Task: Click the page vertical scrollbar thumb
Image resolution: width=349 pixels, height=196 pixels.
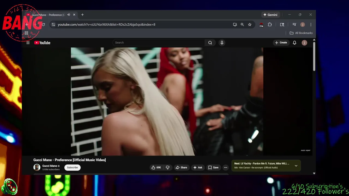Action: pos(314,56)
